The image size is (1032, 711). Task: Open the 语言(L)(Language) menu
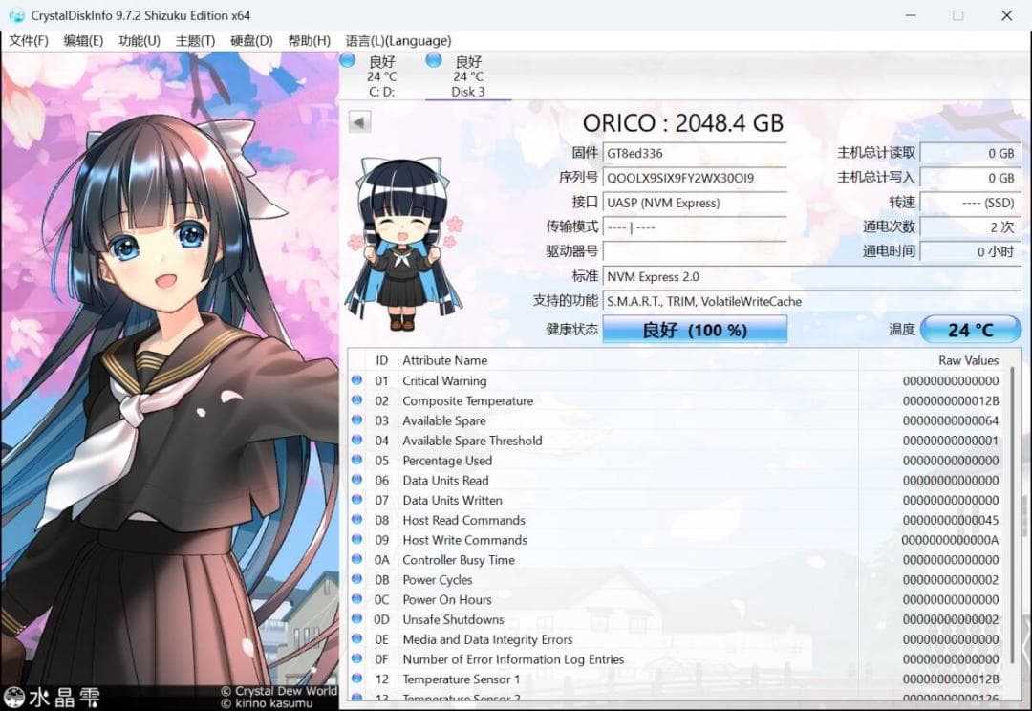click(x=398, y=41)
